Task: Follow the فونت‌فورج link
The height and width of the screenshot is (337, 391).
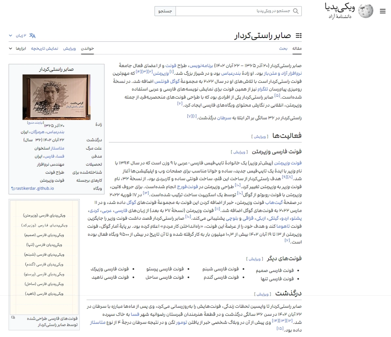Action: (x=187, y=187)
